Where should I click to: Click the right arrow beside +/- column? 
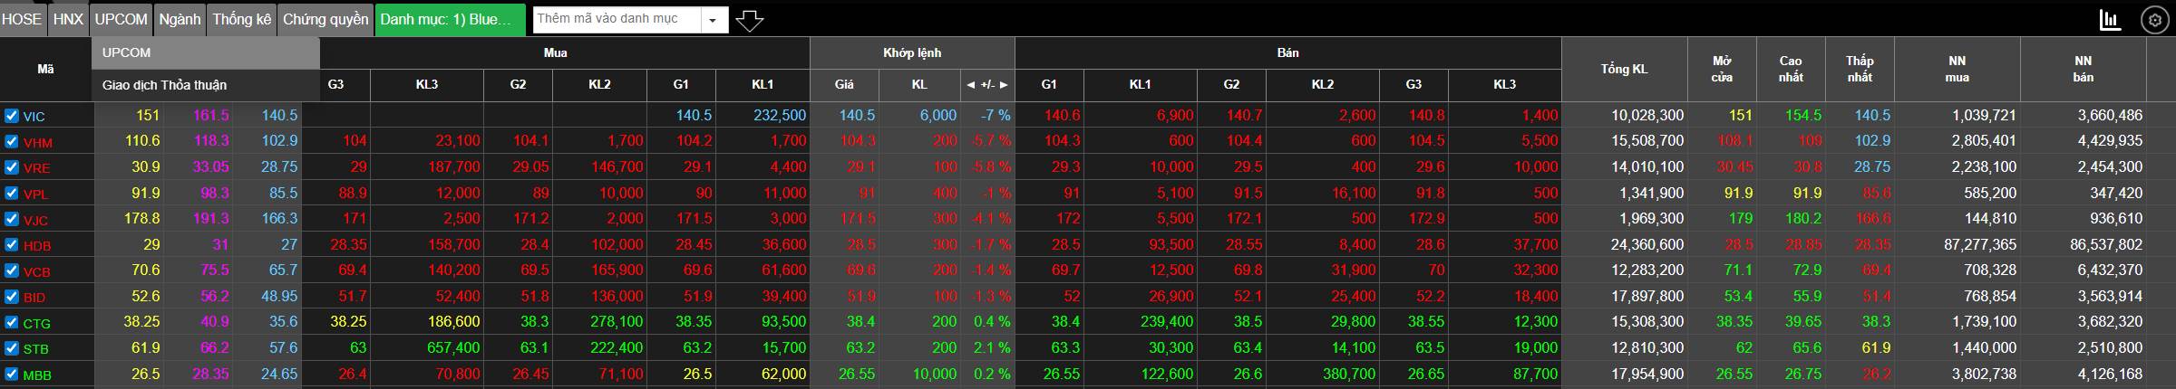coord(1004,84)
